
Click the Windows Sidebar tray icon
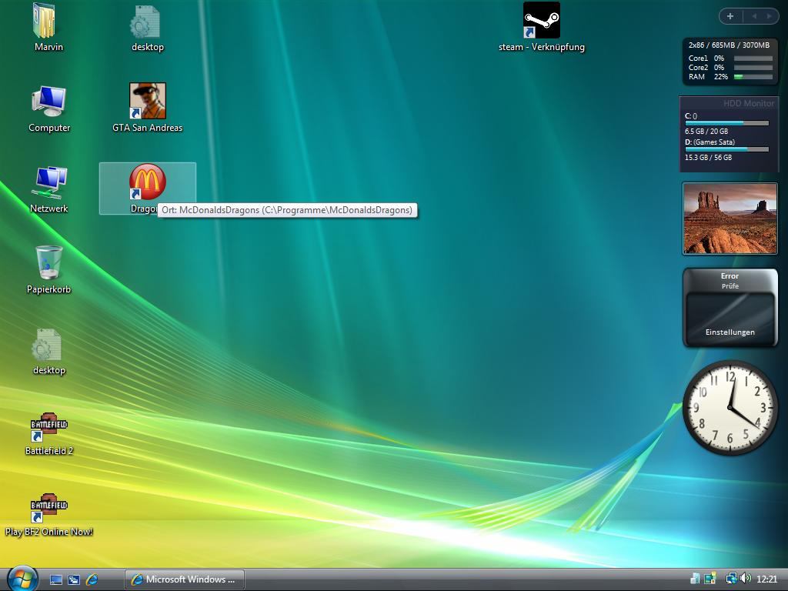pyautogui.click(x=710, y=579)
